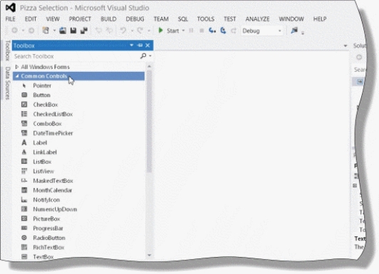Click the Pointer tool icon in Toolbox
Viewport: 379px width, 274px height.
tap(24, 85)
